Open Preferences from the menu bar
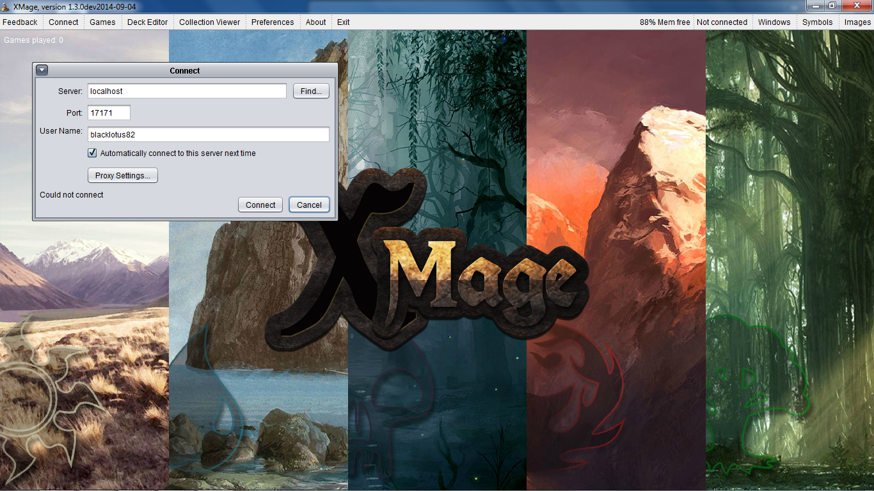Screen dimensions: 874x491 pyautogui.click(x=273, y=22)
